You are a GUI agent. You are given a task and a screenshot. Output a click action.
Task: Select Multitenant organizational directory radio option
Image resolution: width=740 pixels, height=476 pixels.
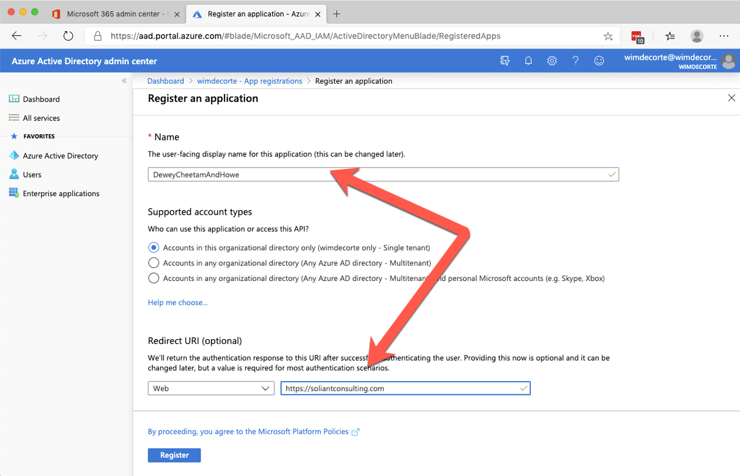tap(154, 262)
